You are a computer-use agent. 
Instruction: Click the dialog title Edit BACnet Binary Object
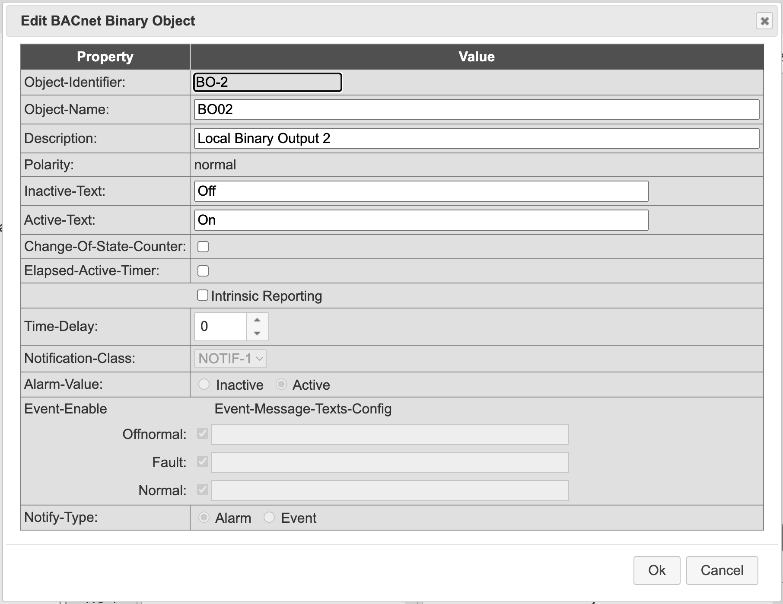108,21
